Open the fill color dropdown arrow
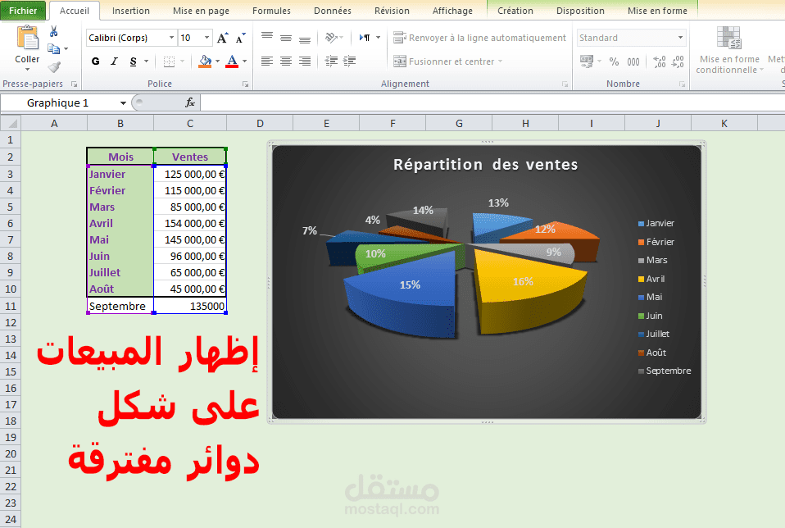This screenshot has height=528, width=785. (x=217, y=61)
